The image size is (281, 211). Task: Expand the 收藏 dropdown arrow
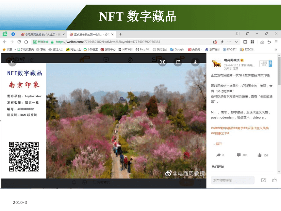[15, 49]
